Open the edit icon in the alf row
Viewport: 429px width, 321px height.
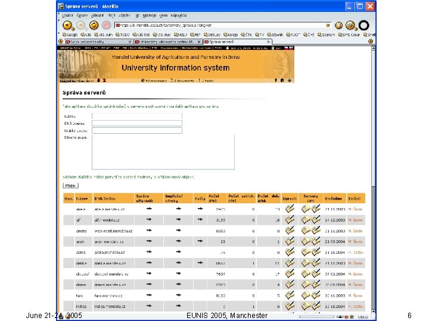click(290, 220)
